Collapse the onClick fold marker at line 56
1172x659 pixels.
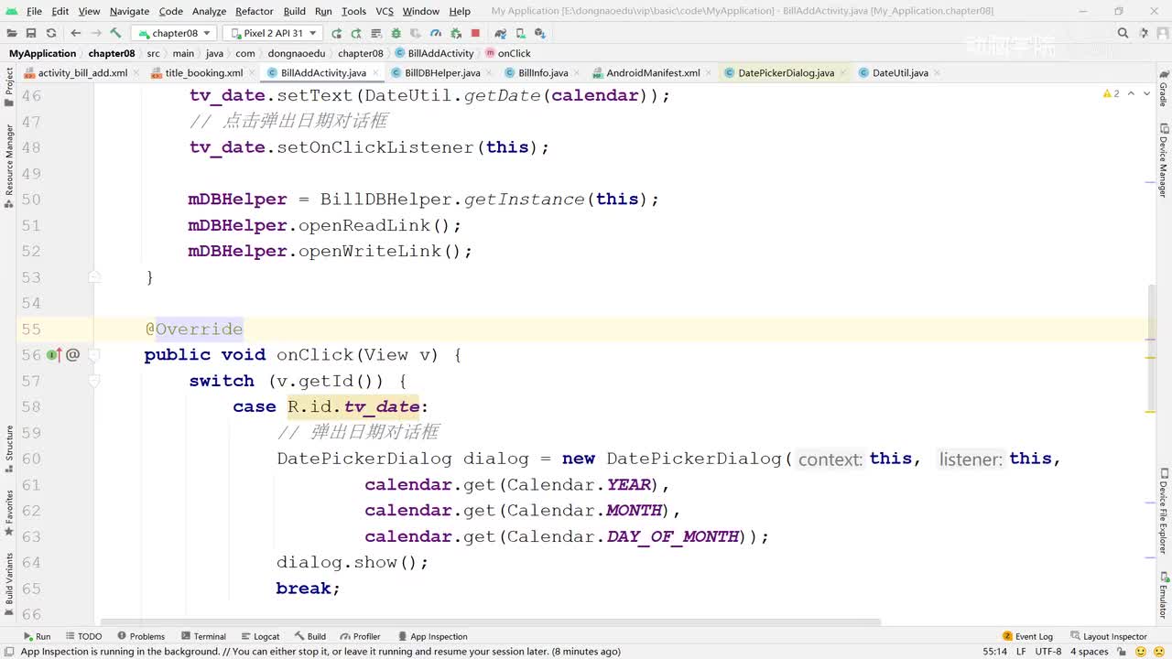[x=94, y=354]
